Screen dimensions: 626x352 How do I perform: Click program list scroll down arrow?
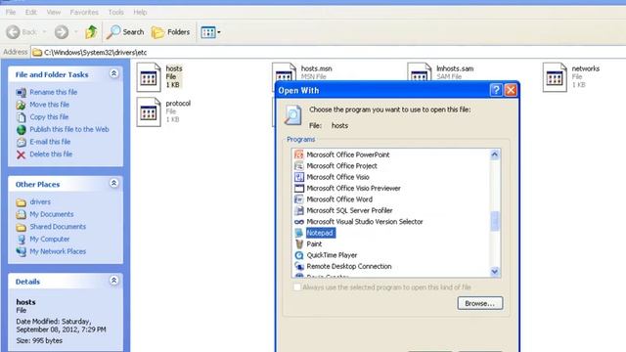495,272
